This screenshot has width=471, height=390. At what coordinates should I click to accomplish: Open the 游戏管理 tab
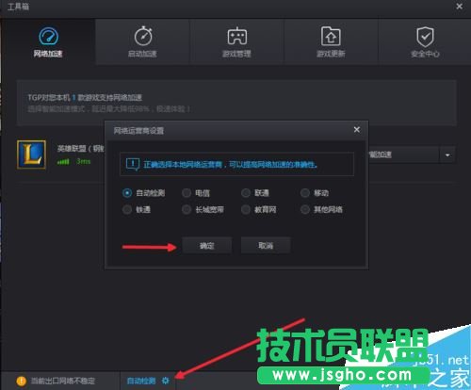[x=236, y=41]
